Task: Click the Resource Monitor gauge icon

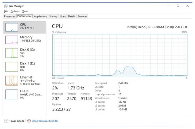Action: [x=29, y=121]
